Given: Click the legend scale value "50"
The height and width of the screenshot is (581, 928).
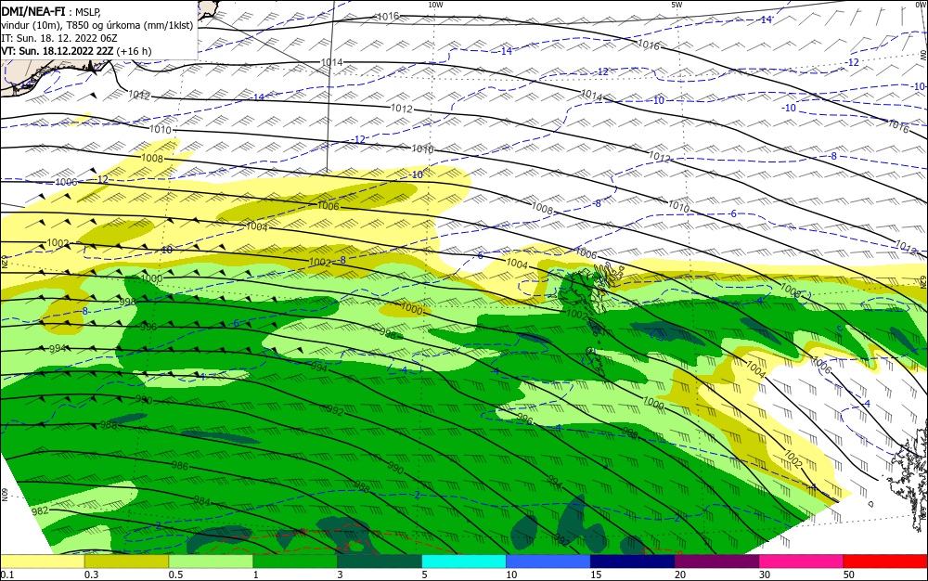Looking at the screenshot, I should pos(849,575).
